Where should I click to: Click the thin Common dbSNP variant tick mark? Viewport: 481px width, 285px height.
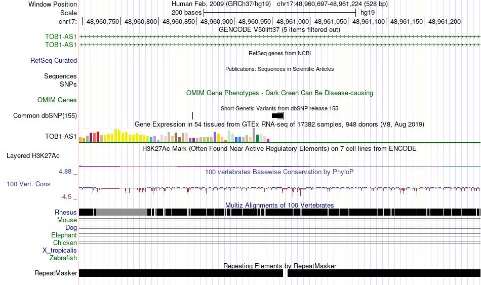click(x=192, y=115)
